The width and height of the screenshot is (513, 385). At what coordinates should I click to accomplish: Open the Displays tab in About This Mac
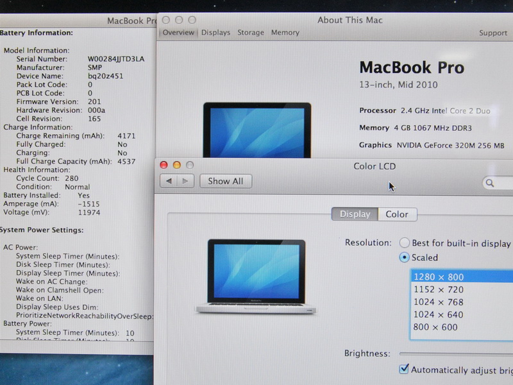click(x=215, y=33)
